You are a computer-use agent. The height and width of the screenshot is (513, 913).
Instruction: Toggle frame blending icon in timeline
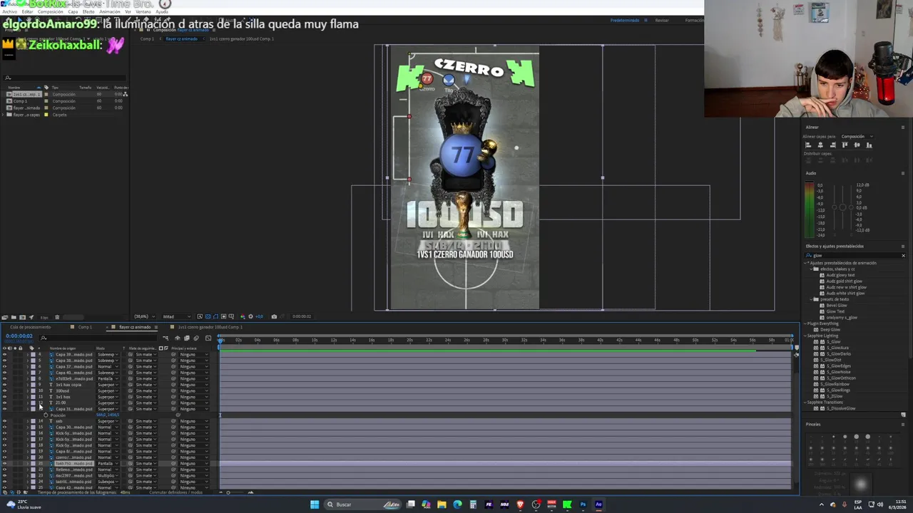[x=187, y=338]
